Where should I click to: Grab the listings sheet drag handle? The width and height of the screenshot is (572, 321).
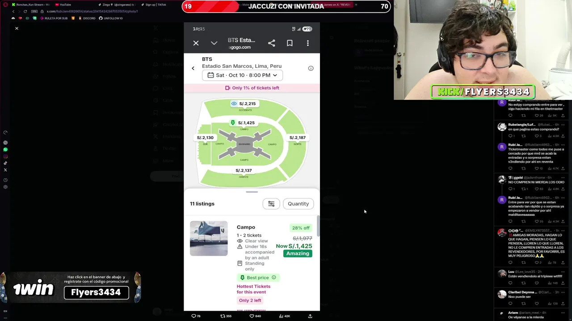pyautogui.click(x=252, y=192)
